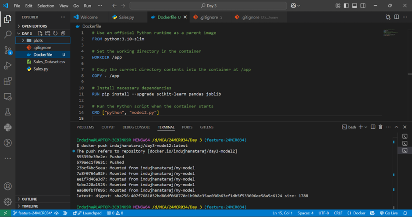Open the new terminal profile dropdown
412x217 pixels.
366,127
